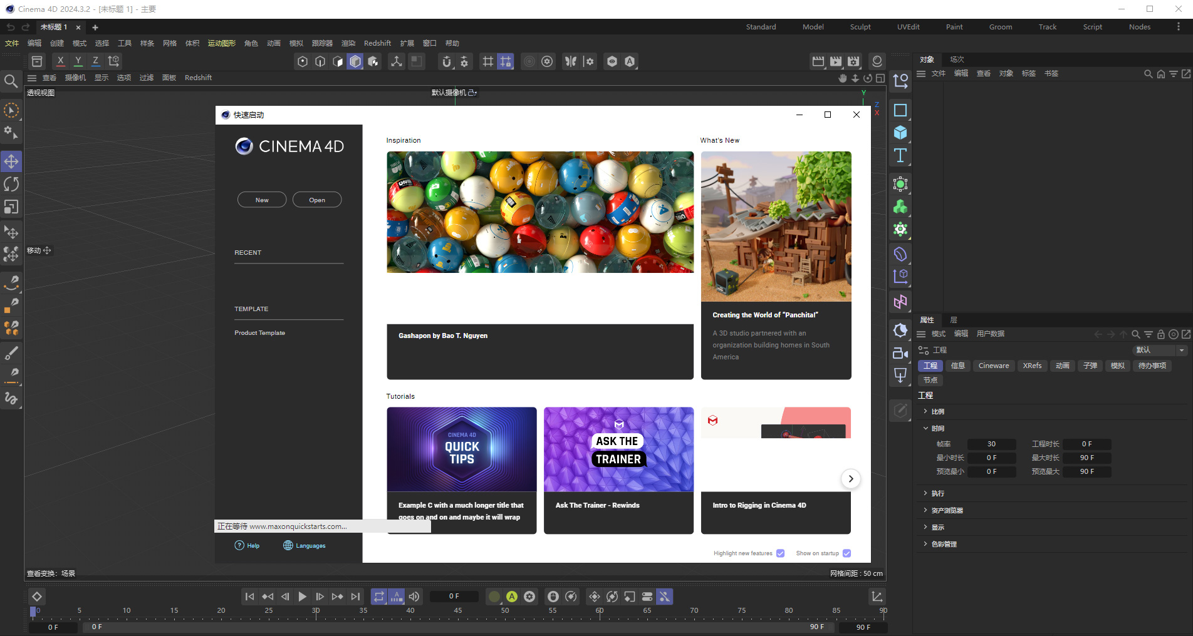This screenshot has width=1193, height=636.
Task: Open the render settings icon
Action: click(x=853, y=61)
